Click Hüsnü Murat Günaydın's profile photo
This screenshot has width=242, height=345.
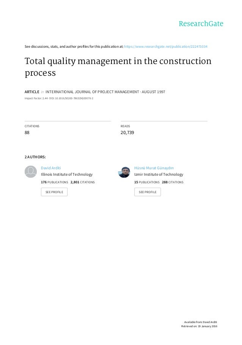(x=124, y=172)
